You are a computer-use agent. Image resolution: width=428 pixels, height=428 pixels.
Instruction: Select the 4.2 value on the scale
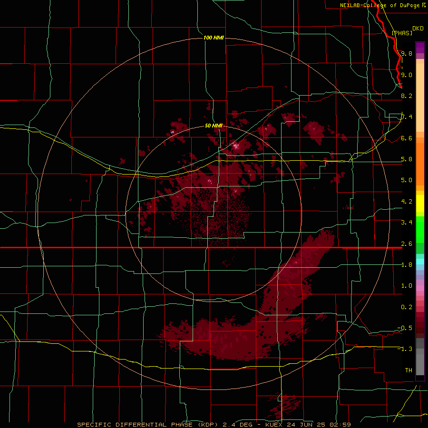point(407,202)
